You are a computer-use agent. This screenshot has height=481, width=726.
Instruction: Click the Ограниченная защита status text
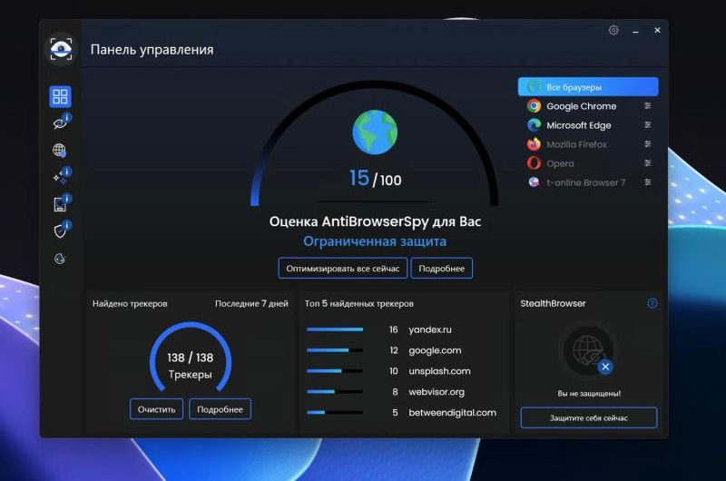pos(375,241)
